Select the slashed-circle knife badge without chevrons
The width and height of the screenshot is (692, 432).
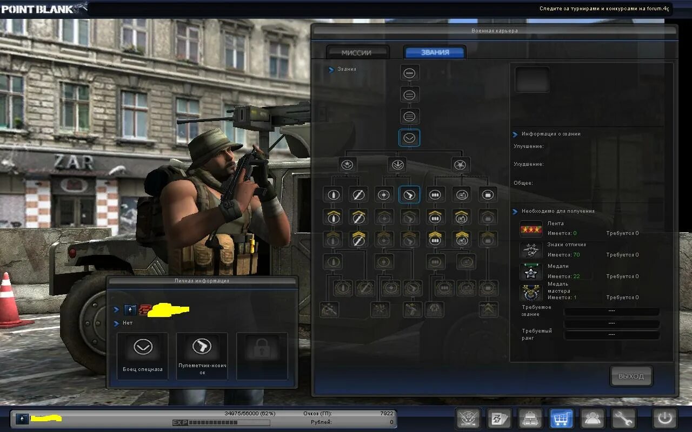click(358, 194)
